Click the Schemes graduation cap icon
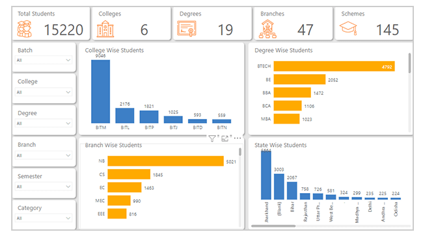Viewport: 423px width, 234px height. (x=348, y=29)
